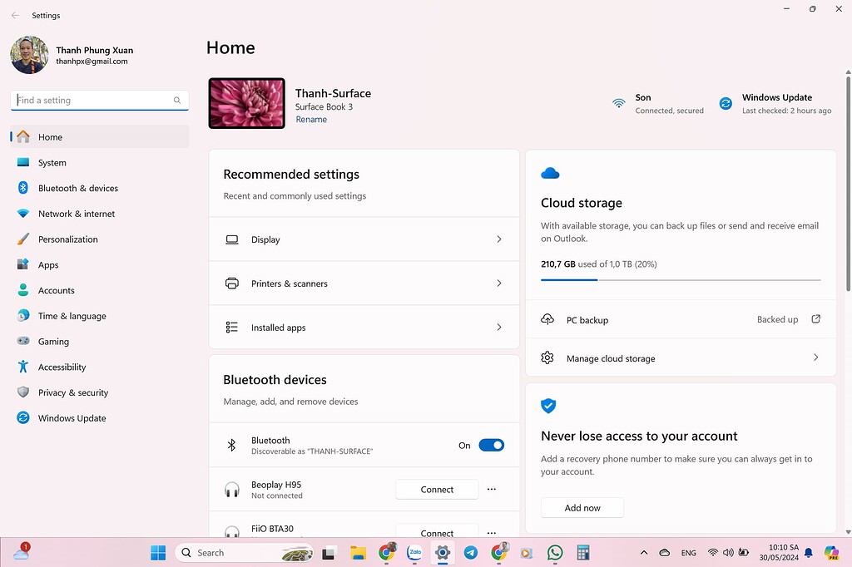The width and height of the screenshot is (852, 567).
Task: Click ENG language indicator in taskbar
Action: point(688,553)
